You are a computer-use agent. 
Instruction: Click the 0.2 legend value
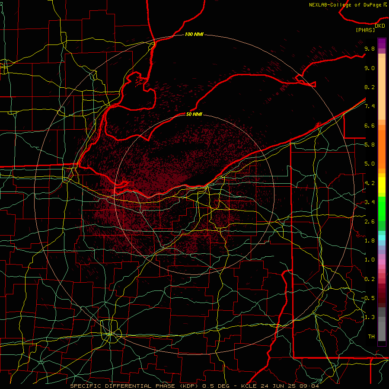click(x=370, y=279)
